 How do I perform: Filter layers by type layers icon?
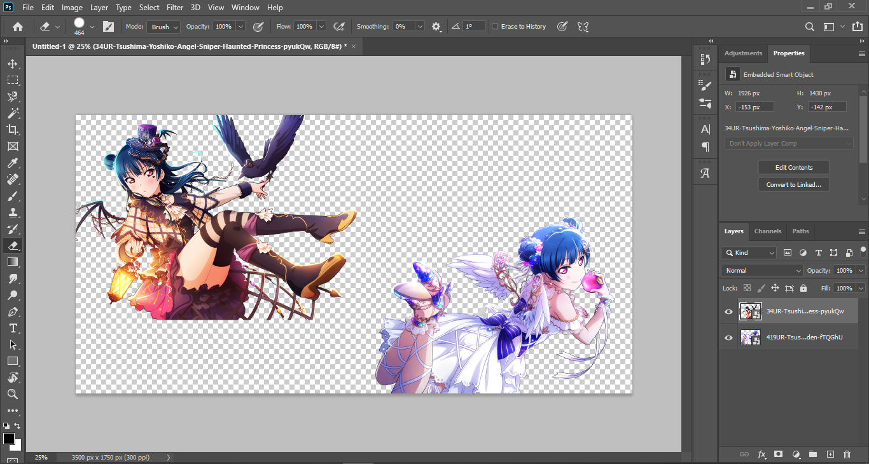[818, 253]
